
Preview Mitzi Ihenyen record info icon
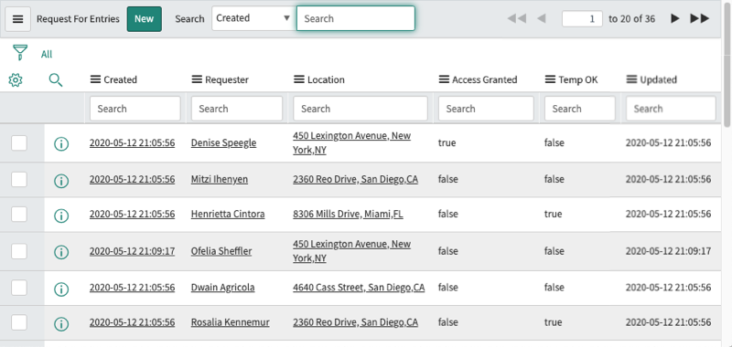(61, 180)
